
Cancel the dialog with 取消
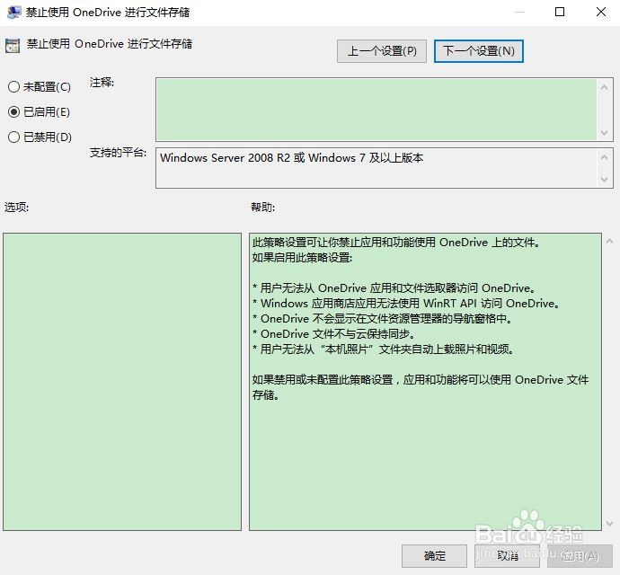507,556
